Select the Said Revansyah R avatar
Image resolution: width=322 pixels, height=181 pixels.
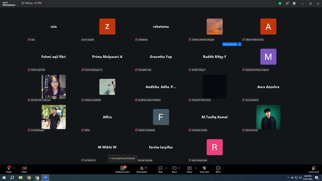[215, 147]
